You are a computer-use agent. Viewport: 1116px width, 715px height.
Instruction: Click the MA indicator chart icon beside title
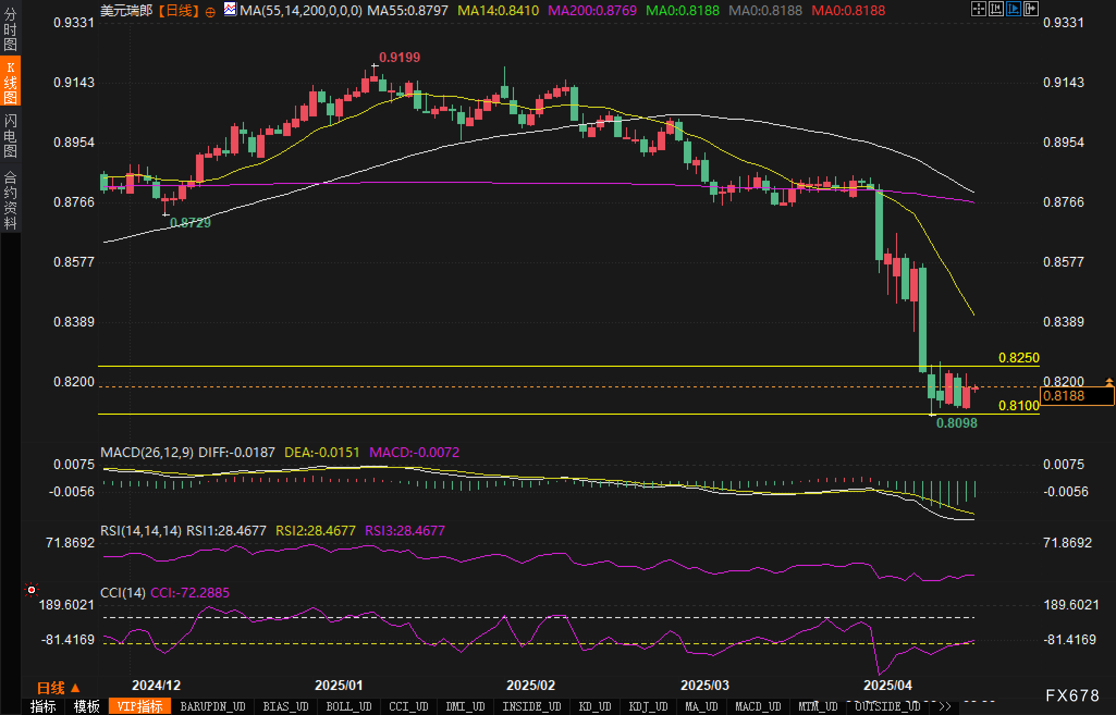[x=230, y=9]
